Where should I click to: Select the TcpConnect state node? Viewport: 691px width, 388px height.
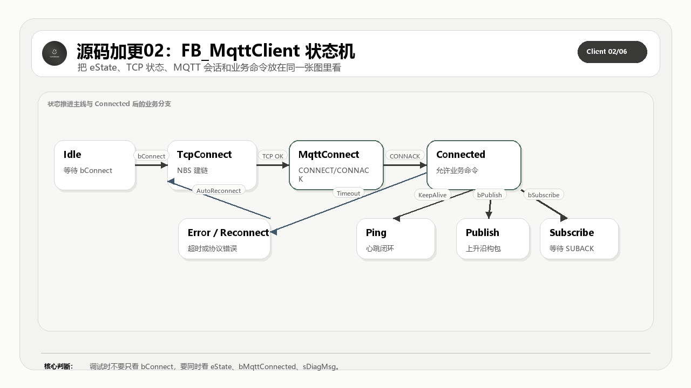212,165
